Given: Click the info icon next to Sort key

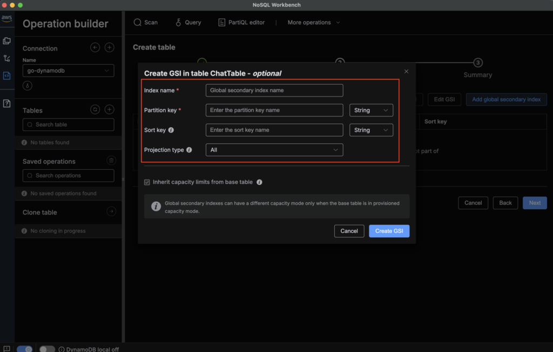Looking at the screenshot, I should click(x=171, y=130).
